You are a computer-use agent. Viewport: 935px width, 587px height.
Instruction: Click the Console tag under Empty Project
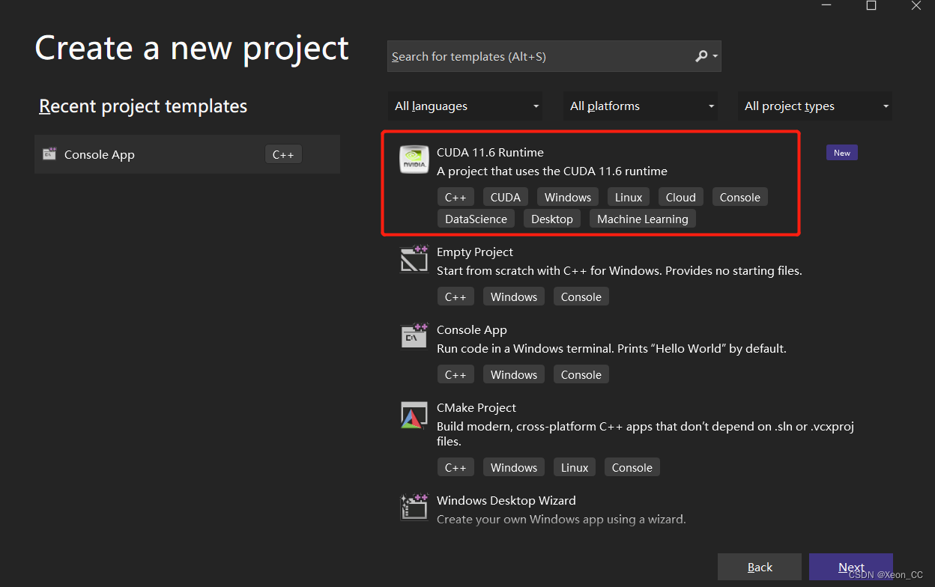point(581,296)
